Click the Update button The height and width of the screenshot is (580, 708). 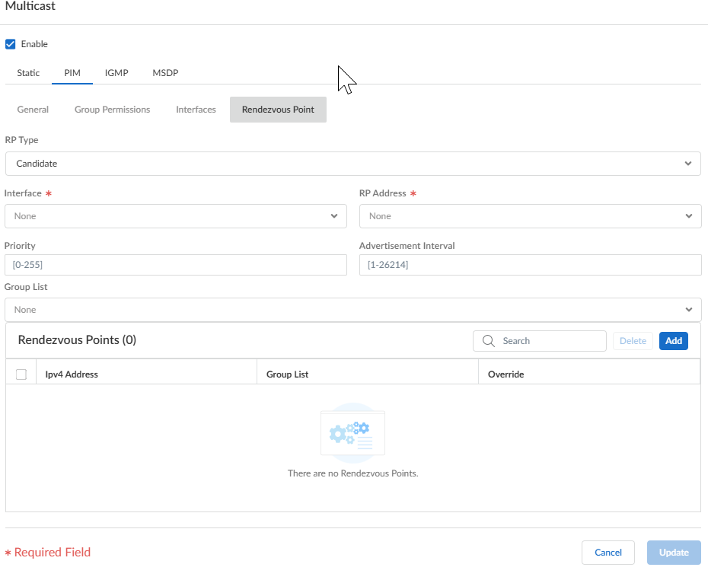pos(674,553)
